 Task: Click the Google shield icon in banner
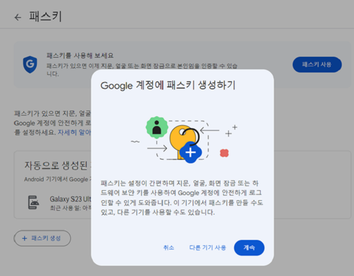click(x=30, y=64)
